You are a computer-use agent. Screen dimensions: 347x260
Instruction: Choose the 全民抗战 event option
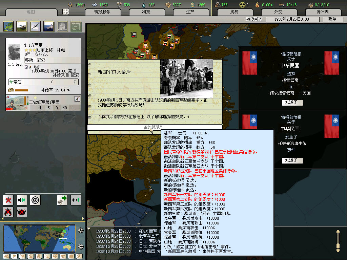click(155, 127)
